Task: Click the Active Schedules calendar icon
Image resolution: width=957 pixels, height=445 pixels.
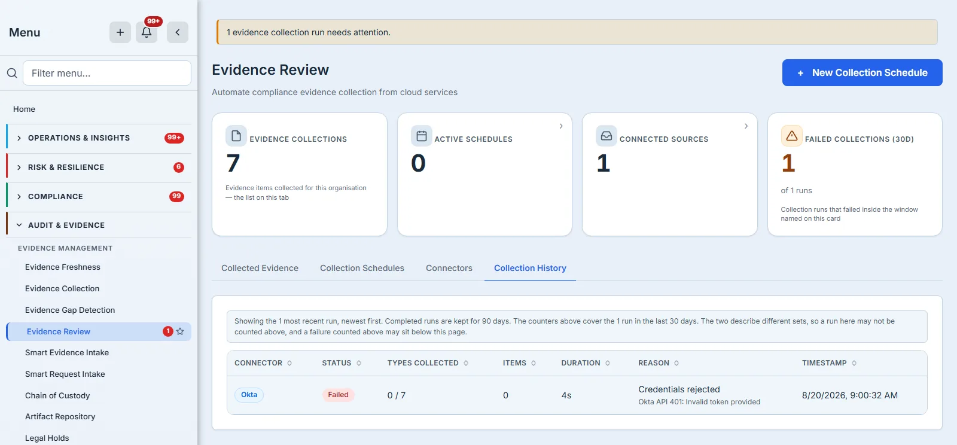Action: pyautogui.click(x=422, y=136)
